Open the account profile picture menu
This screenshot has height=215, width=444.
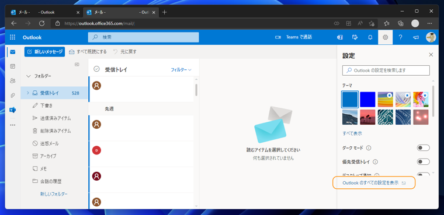pos(431,37)
